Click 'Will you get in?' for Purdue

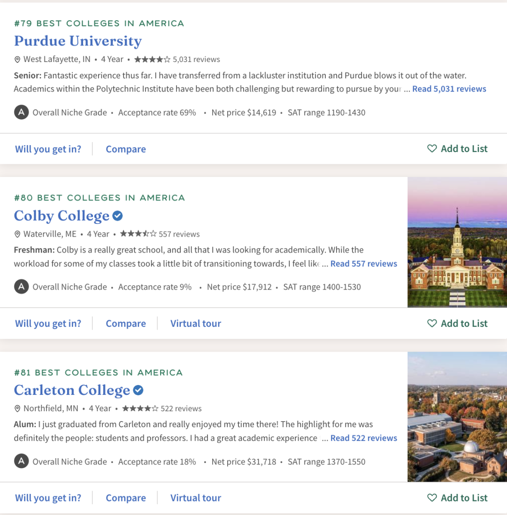pyautogui.click(x=48, y=149)
